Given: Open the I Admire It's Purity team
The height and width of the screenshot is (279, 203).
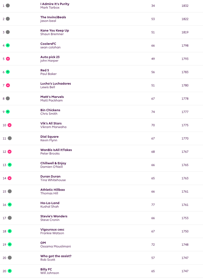Looking at the screenshot, I should point(55,4).
